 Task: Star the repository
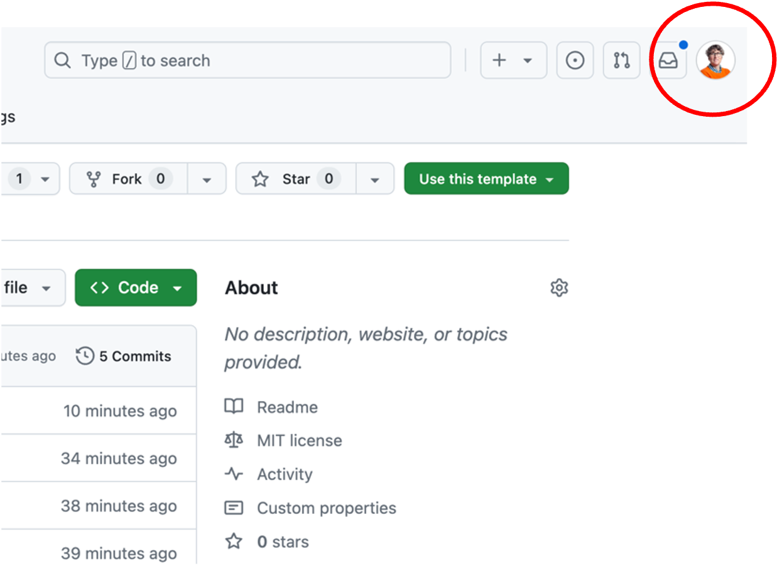(293, 178)
